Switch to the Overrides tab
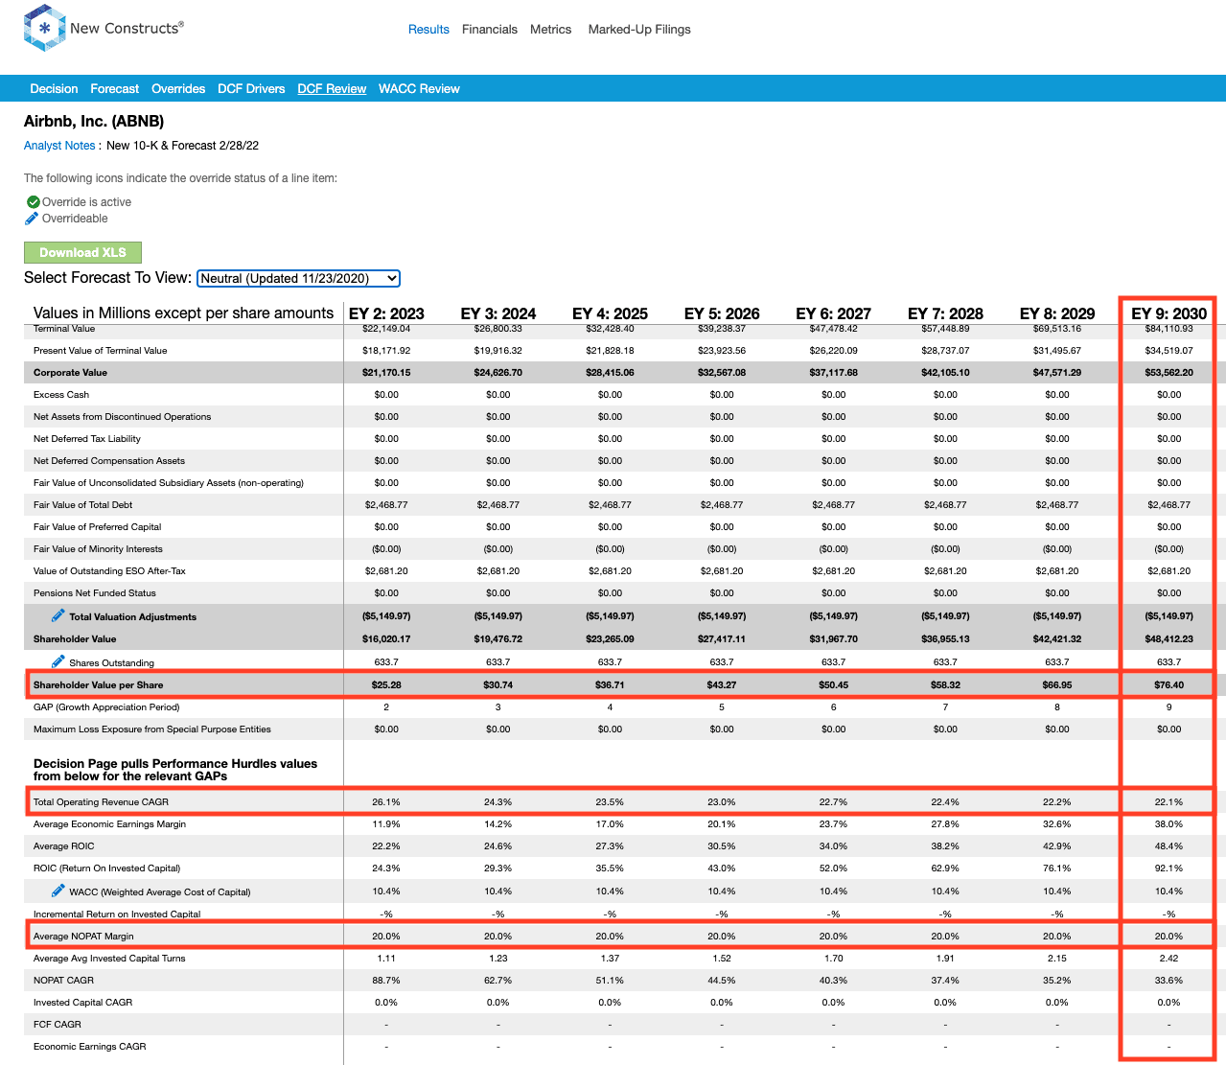 tap(178, 88)
